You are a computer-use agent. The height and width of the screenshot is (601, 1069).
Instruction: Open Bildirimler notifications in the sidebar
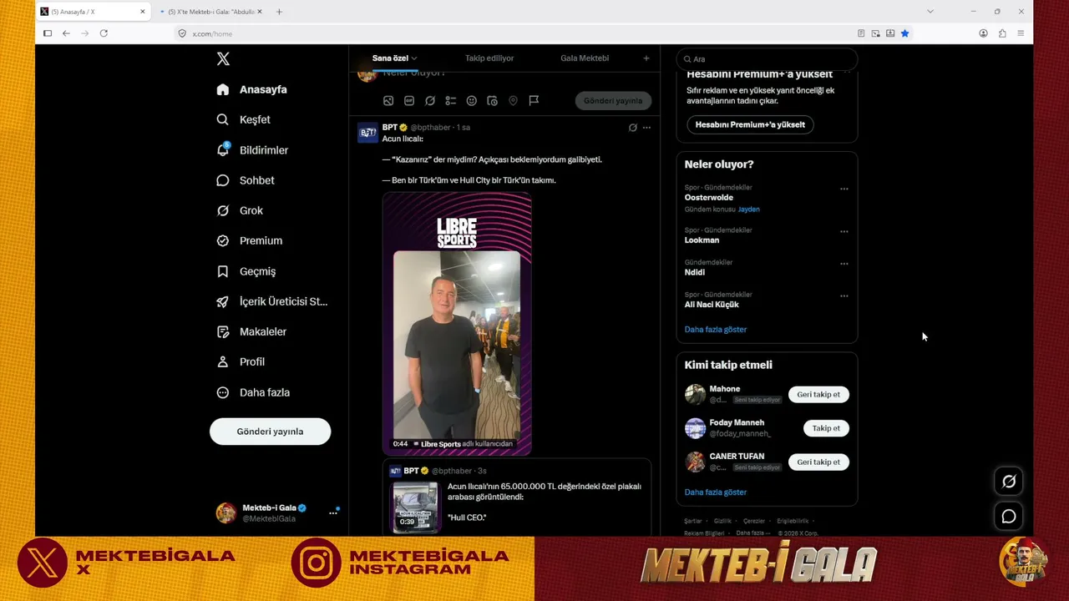point(252,150)
